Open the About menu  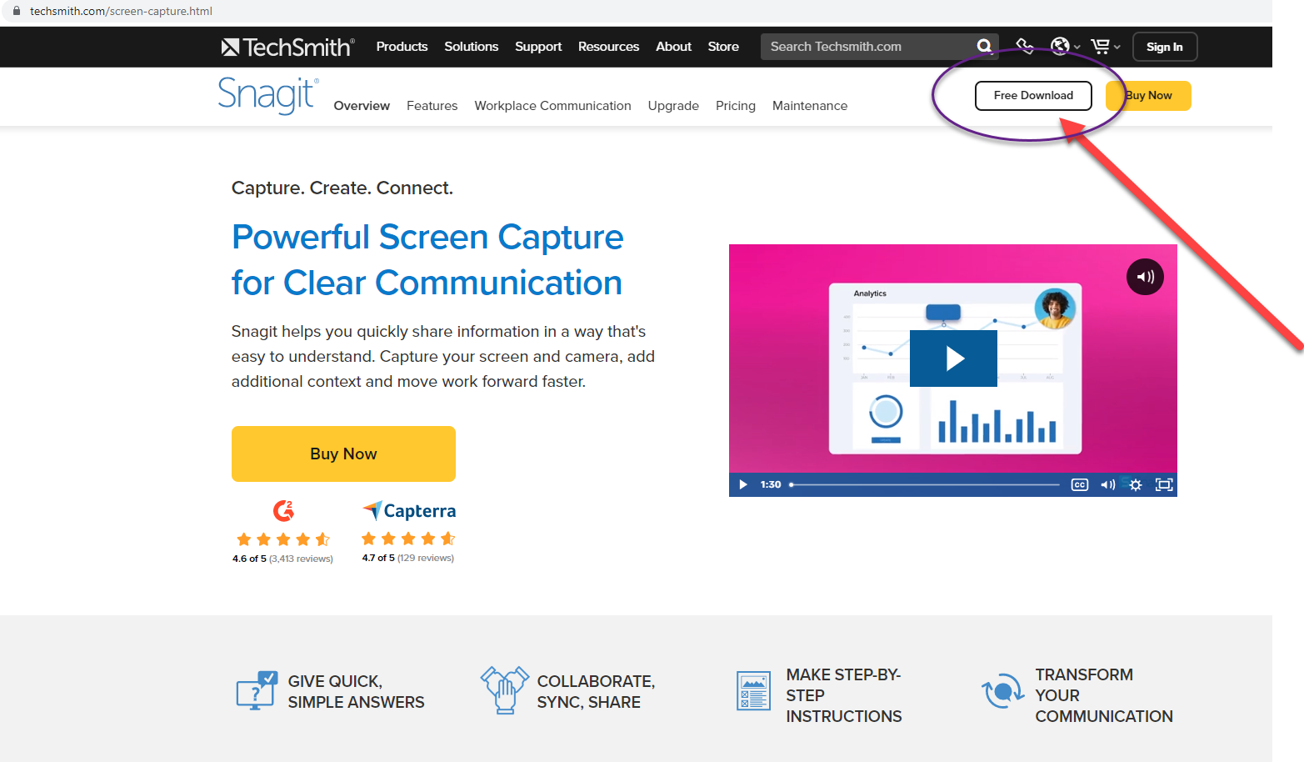coord(673,47)
